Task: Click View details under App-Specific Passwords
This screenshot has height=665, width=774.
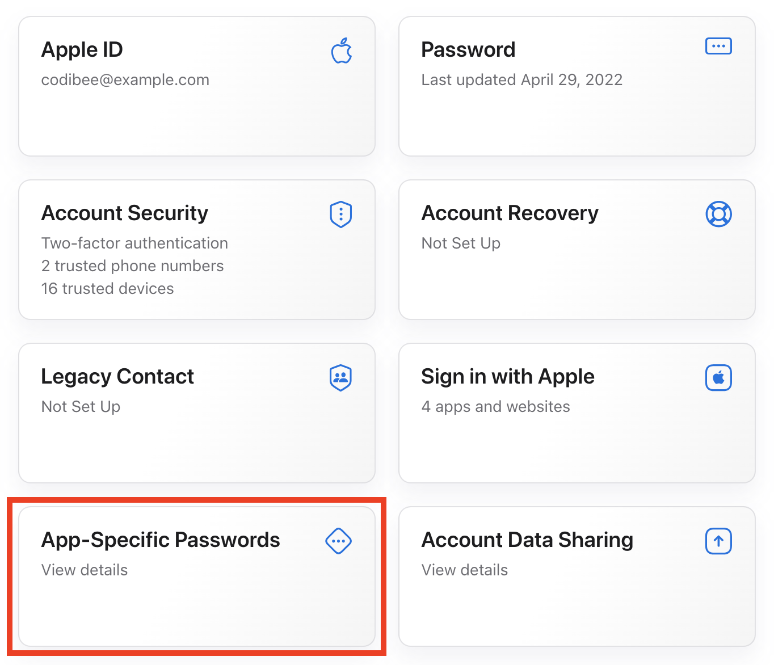Action: click(85, 570)
